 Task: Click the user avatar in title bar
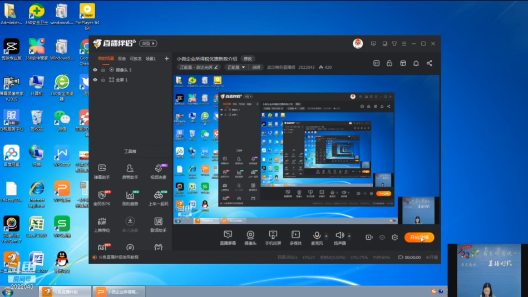(x=358, y=43)
